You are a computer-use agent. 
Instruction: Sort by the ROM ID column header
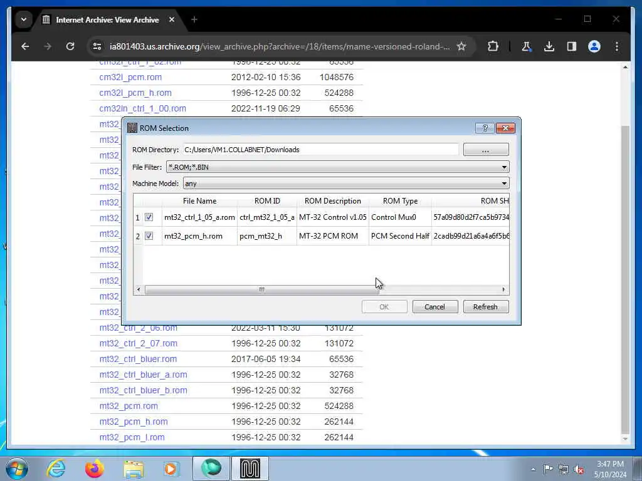(x=267, y=201)
